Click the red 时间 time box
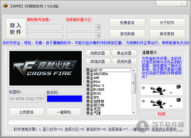Image resolution: width=191 pixels, height=138 pixels. click(162, 114)
